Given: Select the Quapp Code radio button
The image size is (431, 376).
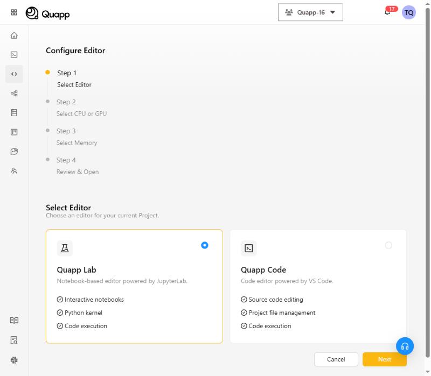Looking at the screenshot, I should tap(388, 245).
